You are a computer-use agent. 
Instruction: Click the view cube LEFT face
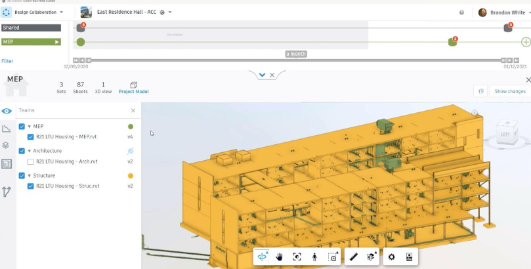[505, 134]
